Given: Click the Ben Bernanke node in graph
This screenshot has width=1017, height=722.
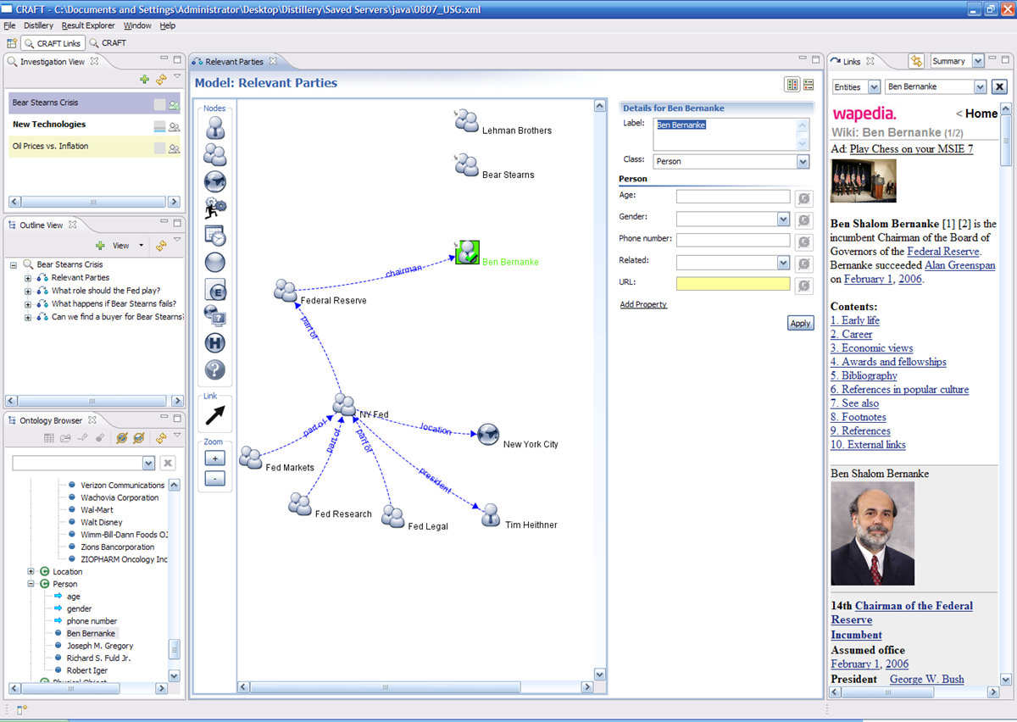Looking at the screenshot, I should [468, 252].
